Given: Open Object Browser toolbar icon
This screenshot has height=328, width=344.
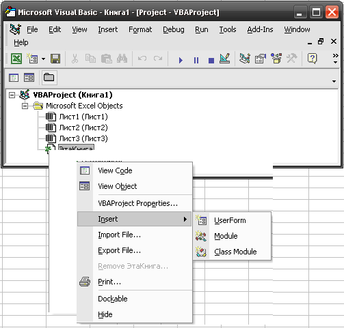Looking at the screenshot, I should [x=276, y=59].
